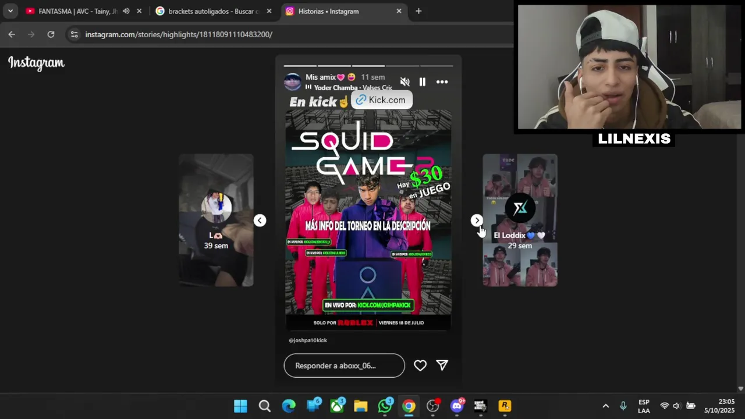Open File Explorer from taskbar
The width and height of the screenshot is (745, 419).
[x=361, y=406]
